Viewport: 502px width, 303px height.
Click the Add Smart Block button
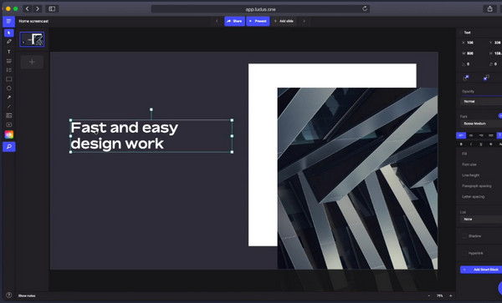(481, 270)
